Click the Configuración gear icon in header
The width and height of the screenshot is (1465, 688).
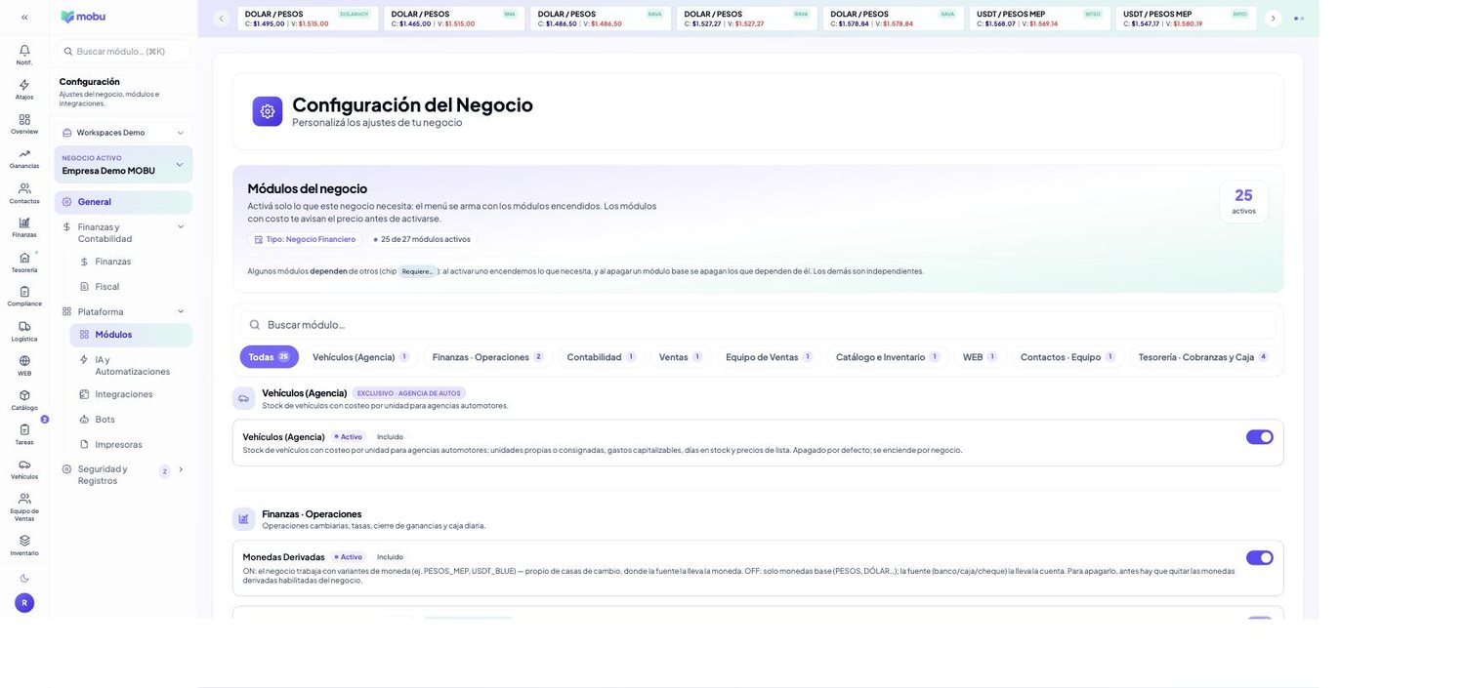pos(268,111)
